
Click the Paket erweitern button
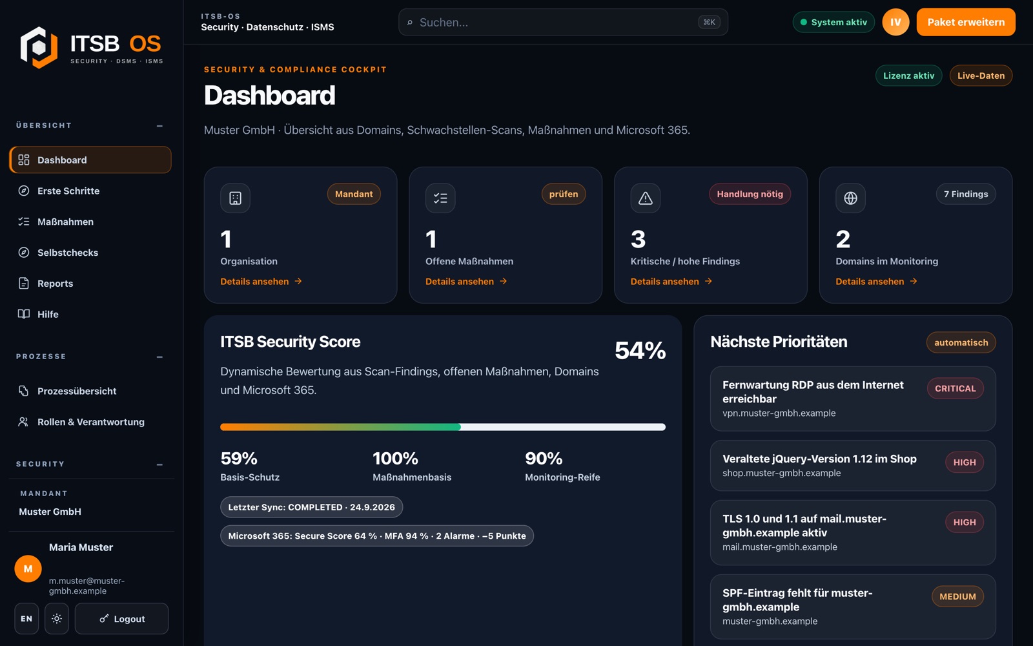966,22
